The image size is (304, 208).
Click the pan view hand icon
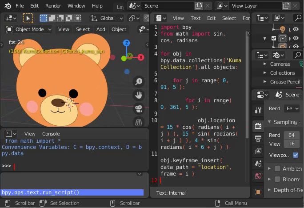coord(139,95)
